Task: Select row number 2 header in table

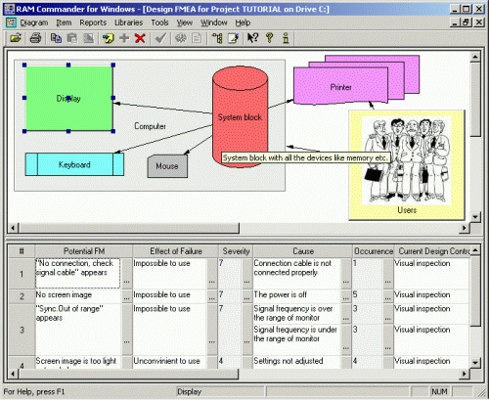Action: [22, 296]
